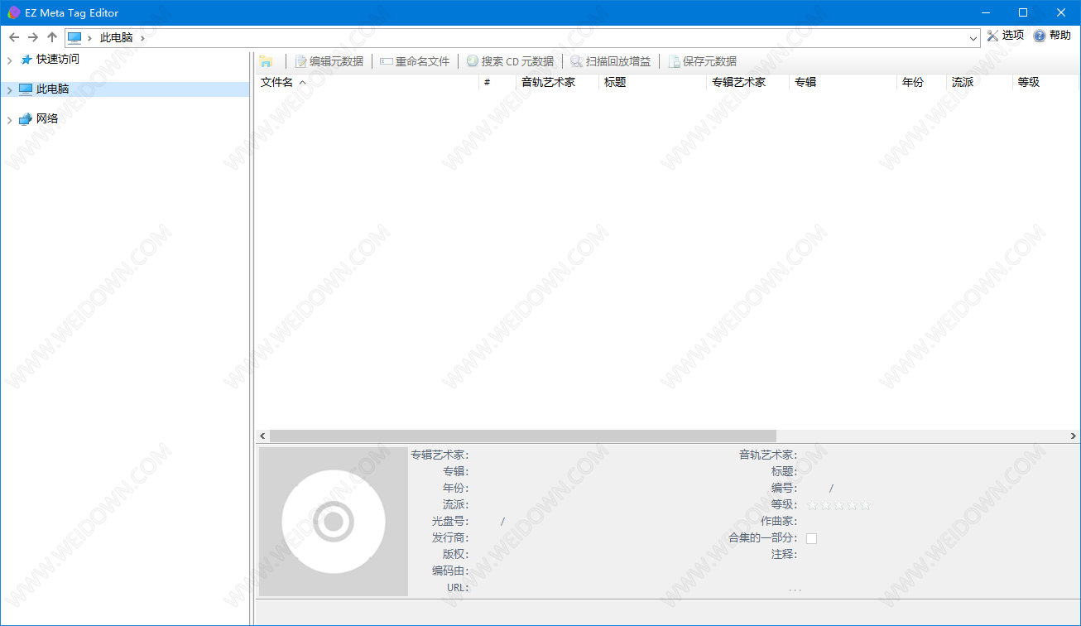
Task: Click the horizontal scrollbar thumb
Action: 523,436
